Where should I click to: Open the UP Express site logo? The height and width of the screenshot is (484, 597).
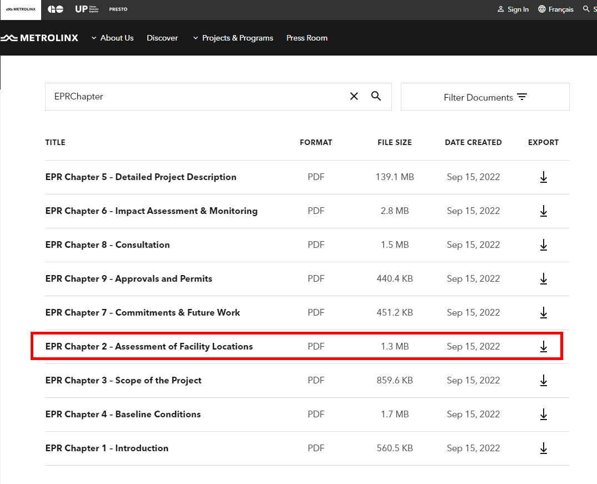(x=87, y=9)
